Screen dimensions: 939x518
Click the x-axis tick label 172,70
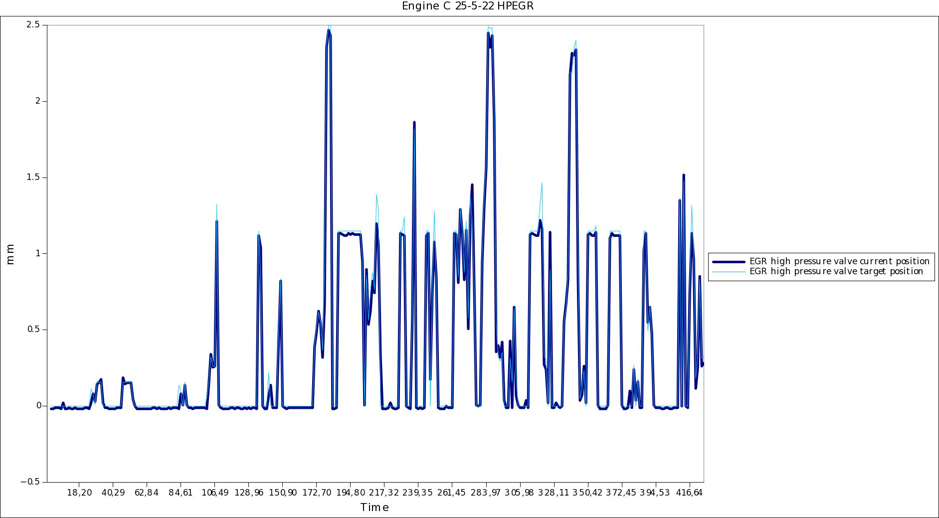click(x=317, y=493)
